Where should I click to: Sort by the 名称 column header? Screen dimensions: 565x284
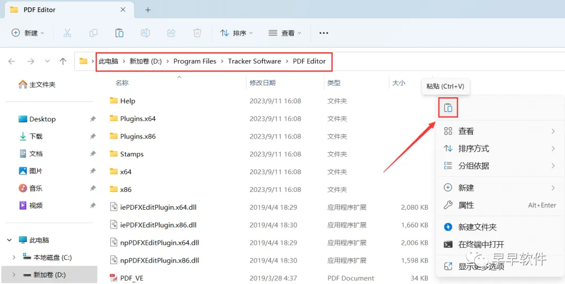click(122, 83)
